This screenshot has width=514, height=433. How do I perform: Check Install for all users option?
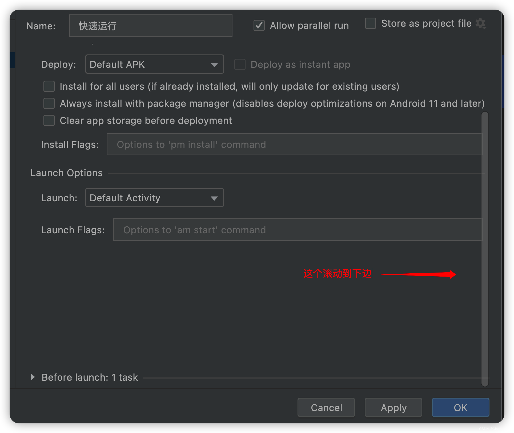(x=49, y=86)
